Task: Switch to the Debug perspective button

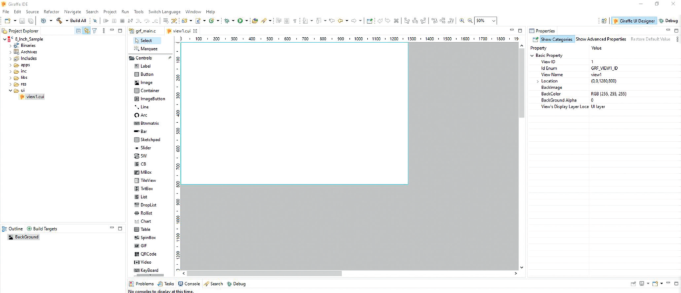Action: [668, 21]
